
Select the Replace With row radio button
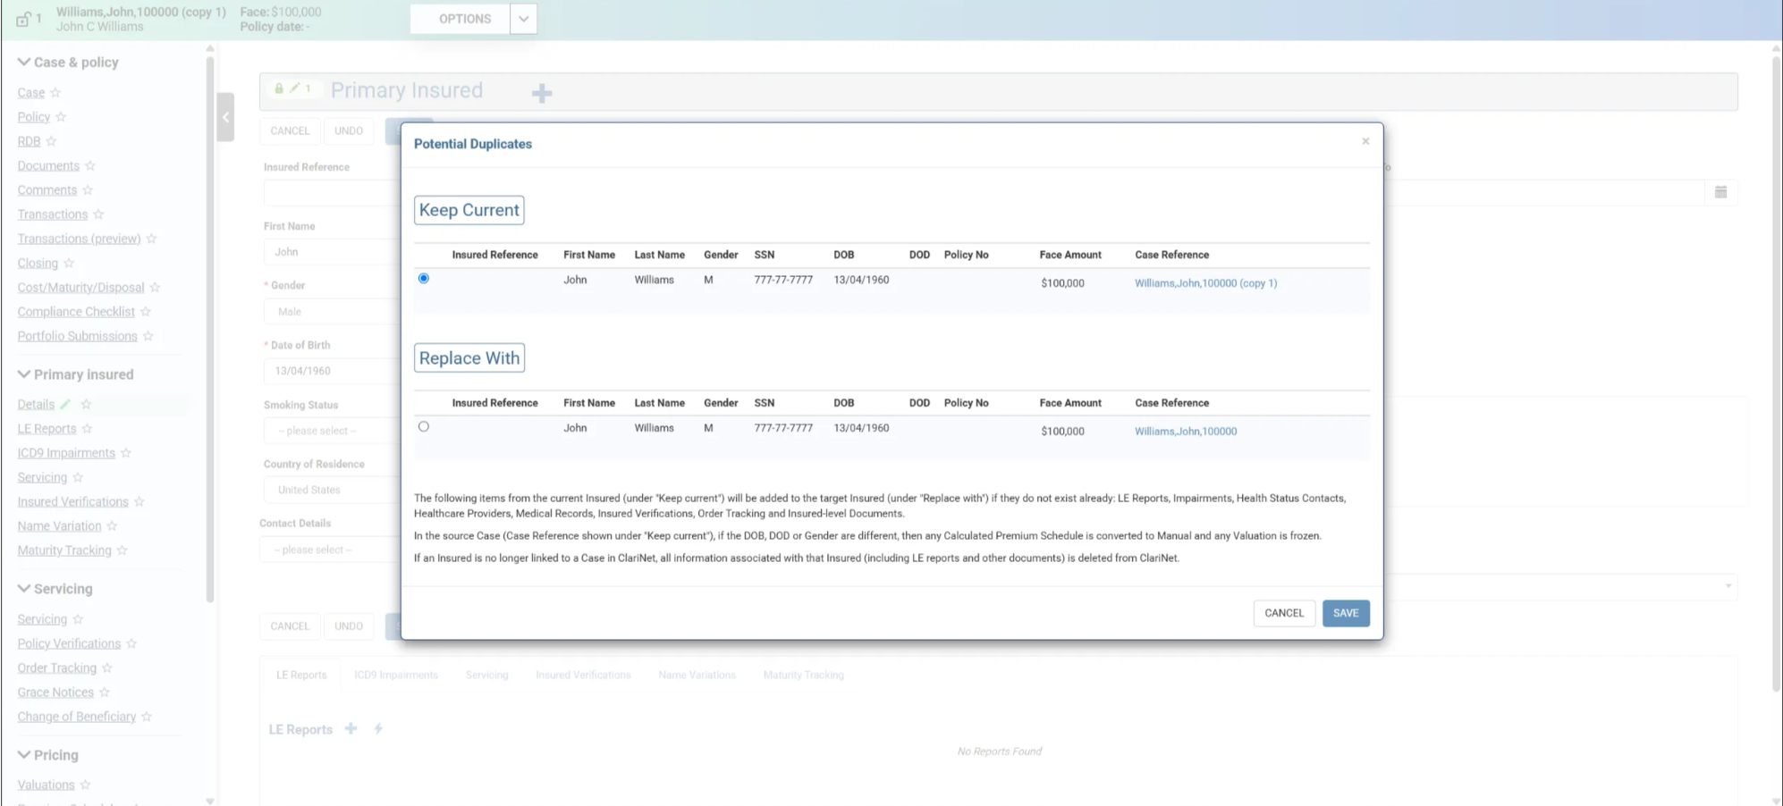click(424, 427)
